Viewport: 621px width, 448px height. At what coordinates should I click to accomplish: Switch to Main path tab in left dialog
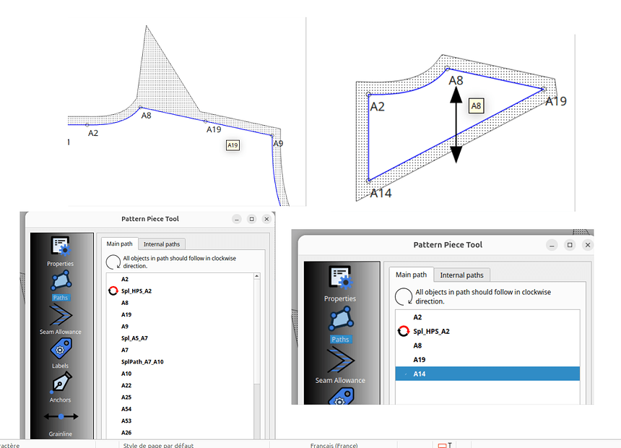(x=119, y=244)
